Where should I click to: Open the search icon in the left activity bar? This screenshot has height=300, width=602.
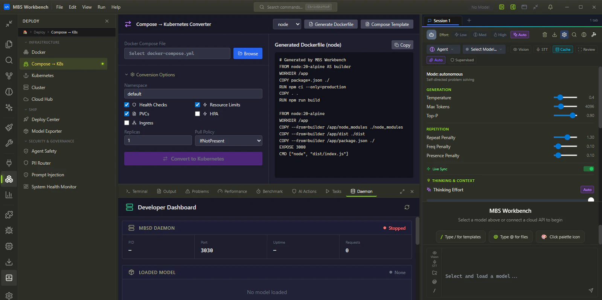pos(9,60)
